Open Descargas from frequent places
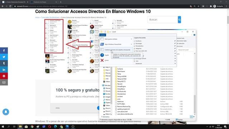Screen dimensions: 229x129 tap(138, 43)
